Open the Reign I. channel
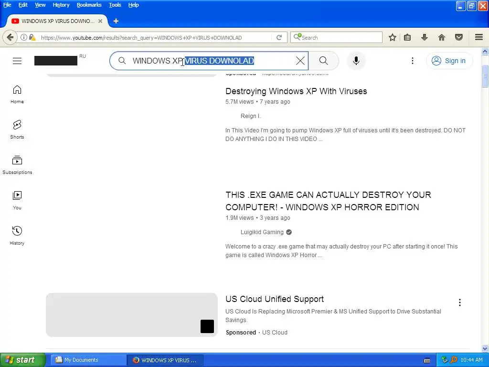 tap(250, 116)
